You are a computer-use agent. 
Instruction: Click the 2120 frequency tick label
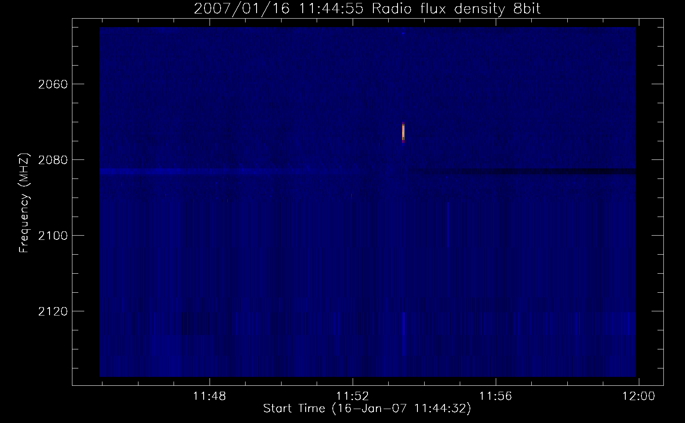point(53,311)
